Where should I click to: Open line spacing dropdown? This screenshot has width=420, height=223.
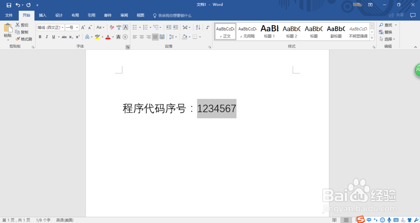click(x=173, y=37)
